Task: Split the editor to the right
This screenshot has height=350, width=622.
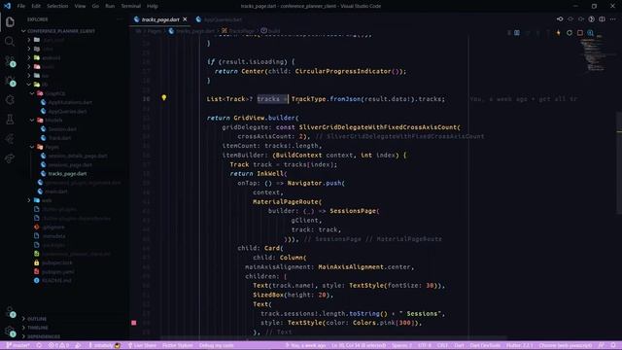Action: [x=602, y=19]
